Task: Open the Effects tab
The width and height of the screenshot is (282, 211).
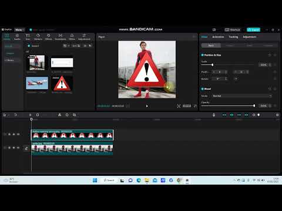Action: coord(48,37)
